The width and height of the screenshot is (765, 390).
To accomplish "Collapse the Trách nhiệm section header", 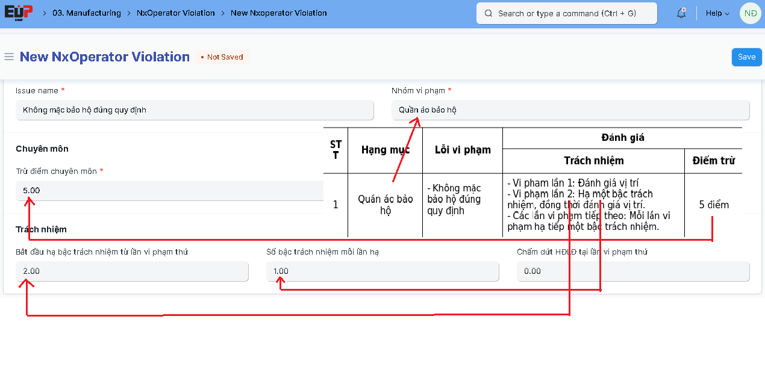I will pyautogui.click(x=41, y=229).
